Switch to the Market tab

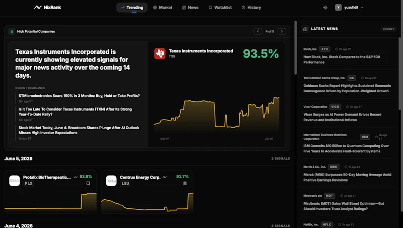(x=162, y=8)
